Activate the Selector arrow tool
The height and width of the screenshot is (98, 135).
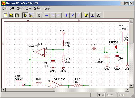pyautogui.click(x=25, y=15)
